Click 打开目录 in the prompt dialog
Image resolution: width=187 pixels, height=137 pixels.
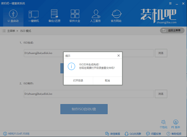(x=78, y=80)
